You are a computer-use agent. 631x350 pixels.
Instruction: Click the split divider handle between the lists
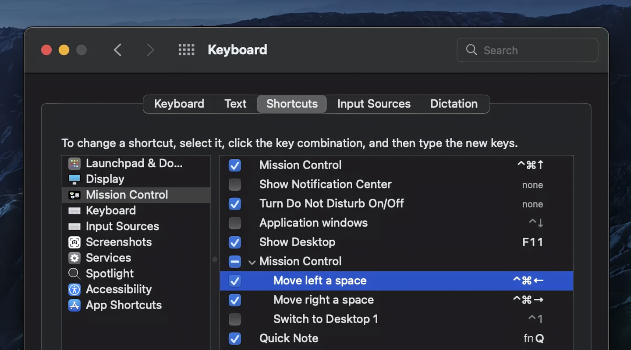click(x=215, y=259)
